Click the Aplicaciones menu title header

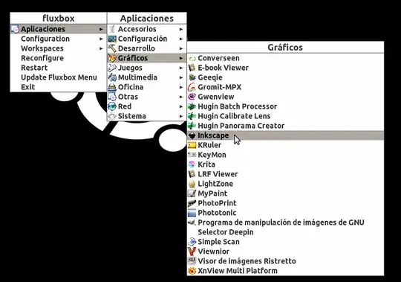coord(147,19)
